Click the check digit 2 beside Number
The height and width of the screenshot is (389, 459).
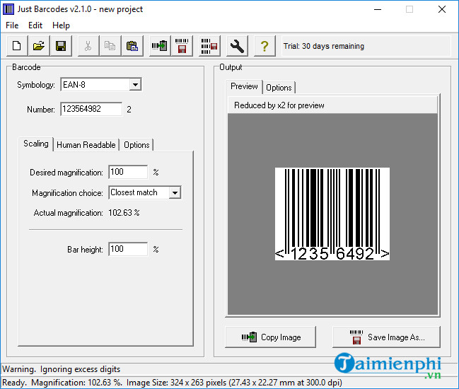(x=129, y=110)
